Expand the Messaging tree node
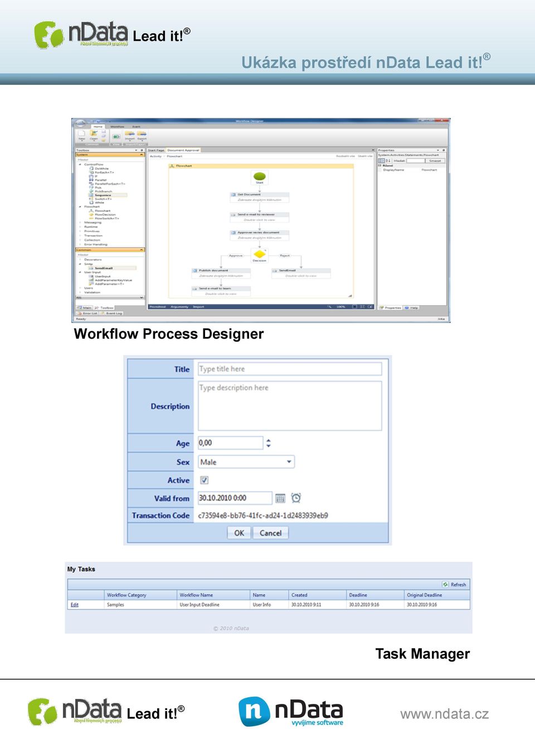535x729 pixels. point(80,223)
